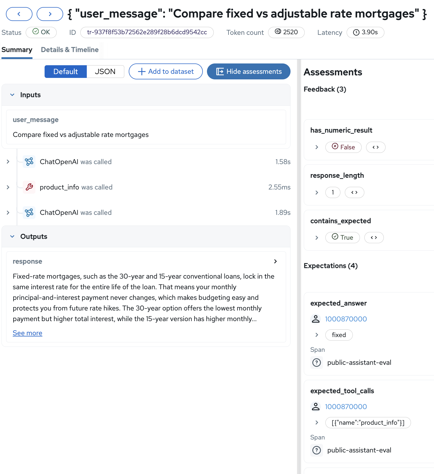Screen dimensions: 434x474
Task: Click the second ChatOpenAI model icon
Action: point(29,213)
